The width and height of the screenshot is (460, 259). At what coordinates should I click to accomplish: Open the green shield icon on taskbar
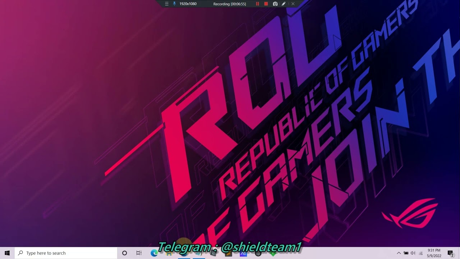[x=273, y=253]
